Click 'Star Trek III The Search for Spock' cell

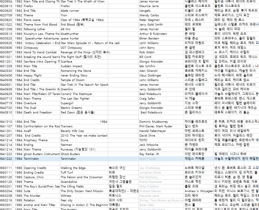(84, 85)
